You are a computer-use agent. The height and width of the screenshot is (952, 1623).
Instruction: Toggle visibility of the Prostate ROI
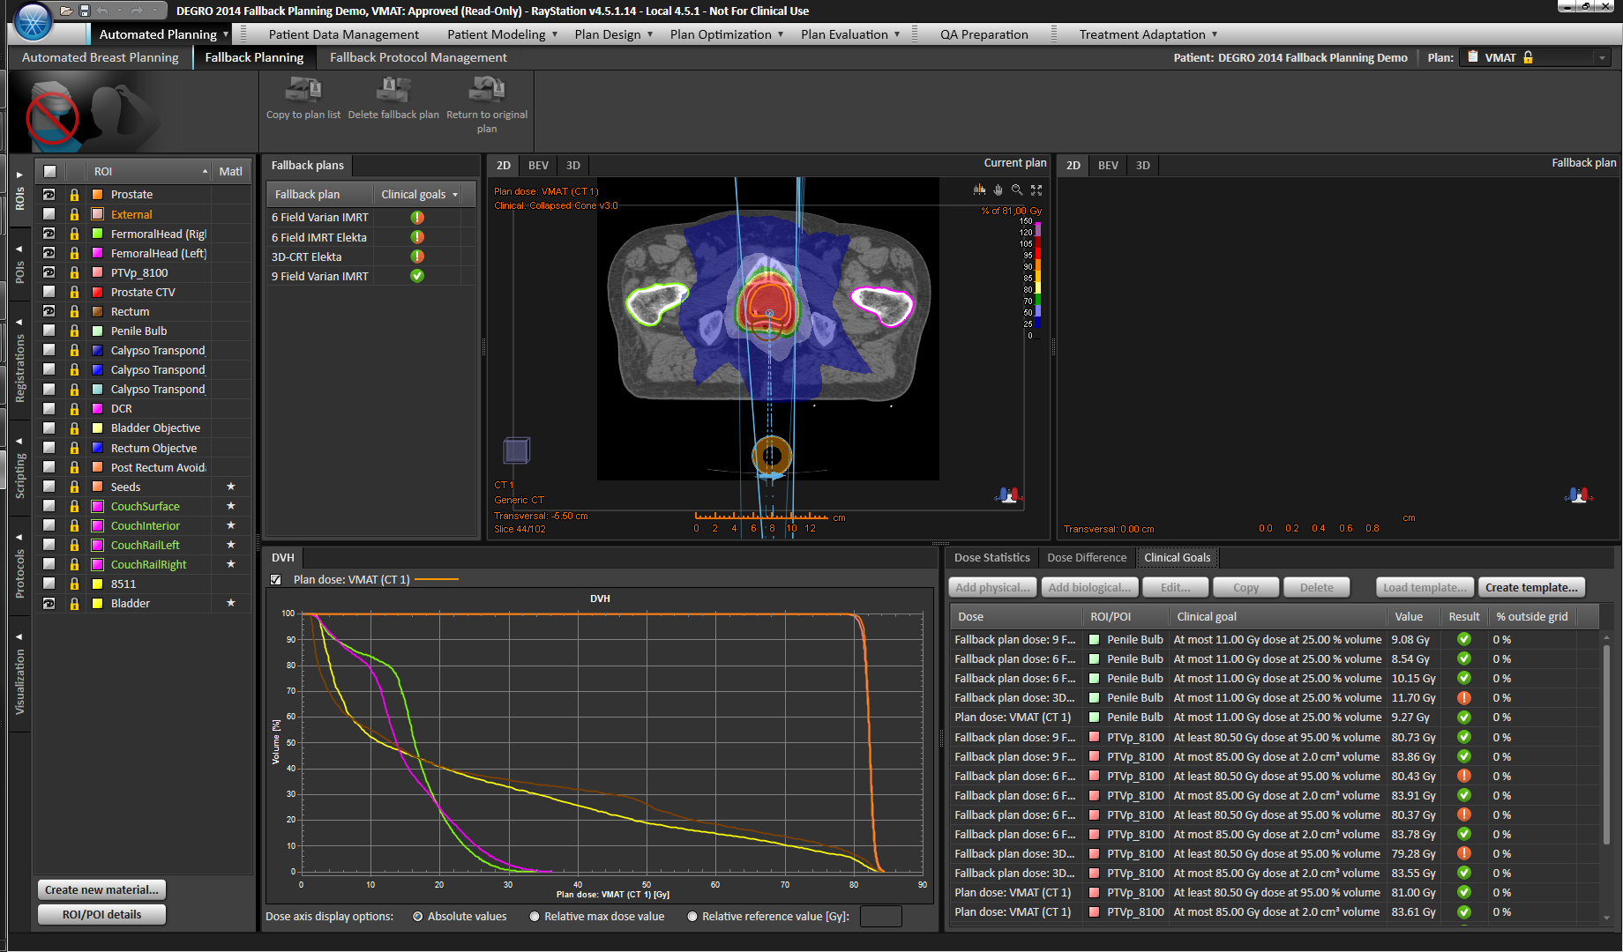(x=49, y=194)
